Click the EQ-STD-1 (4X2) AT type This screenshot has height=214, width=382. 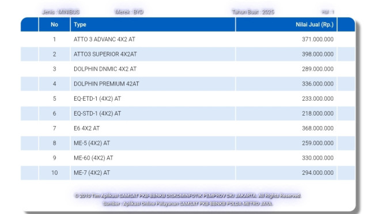(97, 113)
